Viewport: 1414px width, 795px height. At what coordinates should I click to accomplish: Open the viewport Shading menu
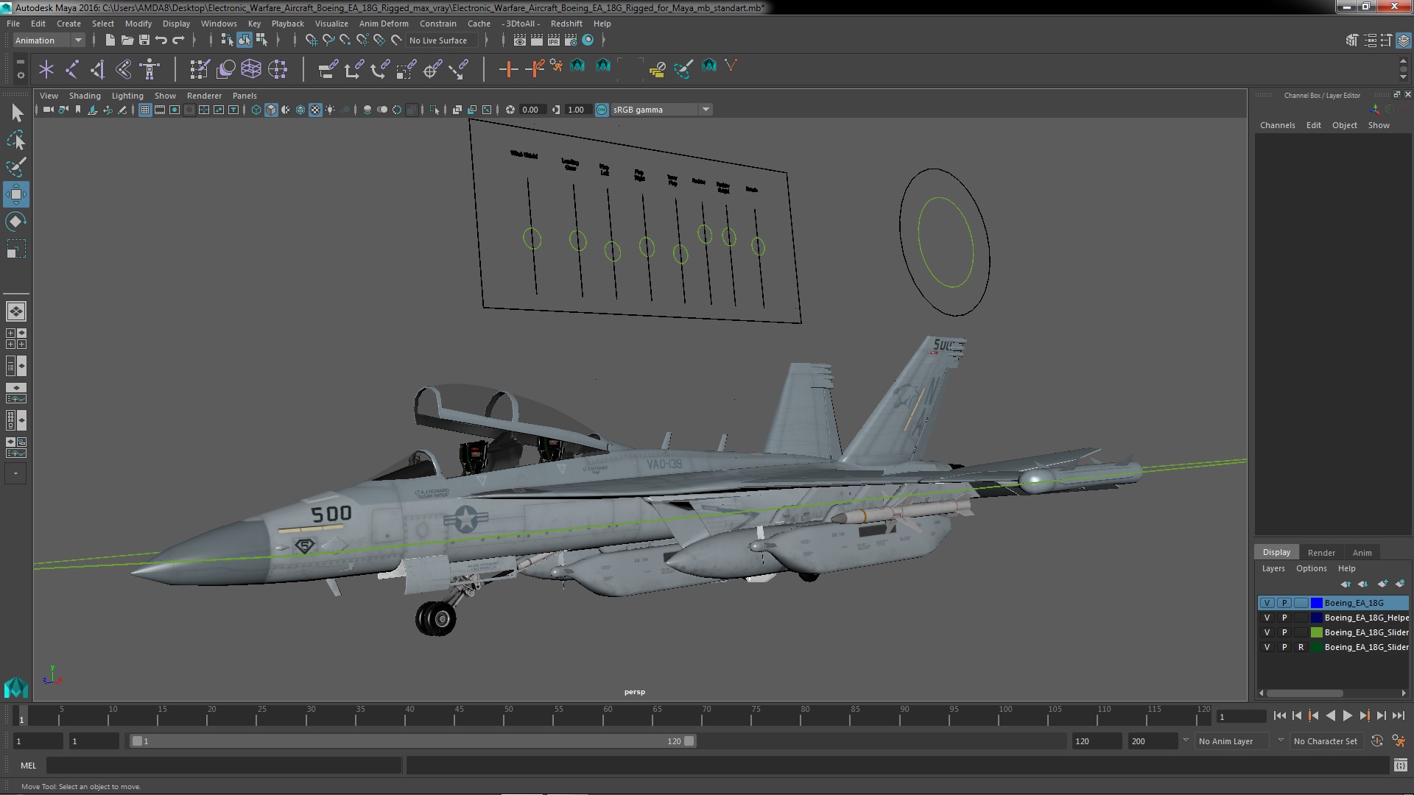85,96
